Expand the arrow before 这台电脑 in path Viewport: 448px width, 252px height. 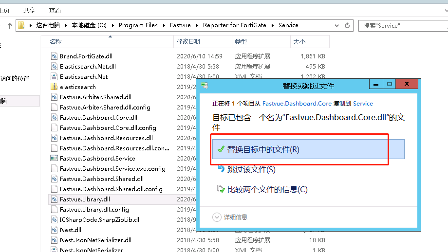(x=31, y=25)
